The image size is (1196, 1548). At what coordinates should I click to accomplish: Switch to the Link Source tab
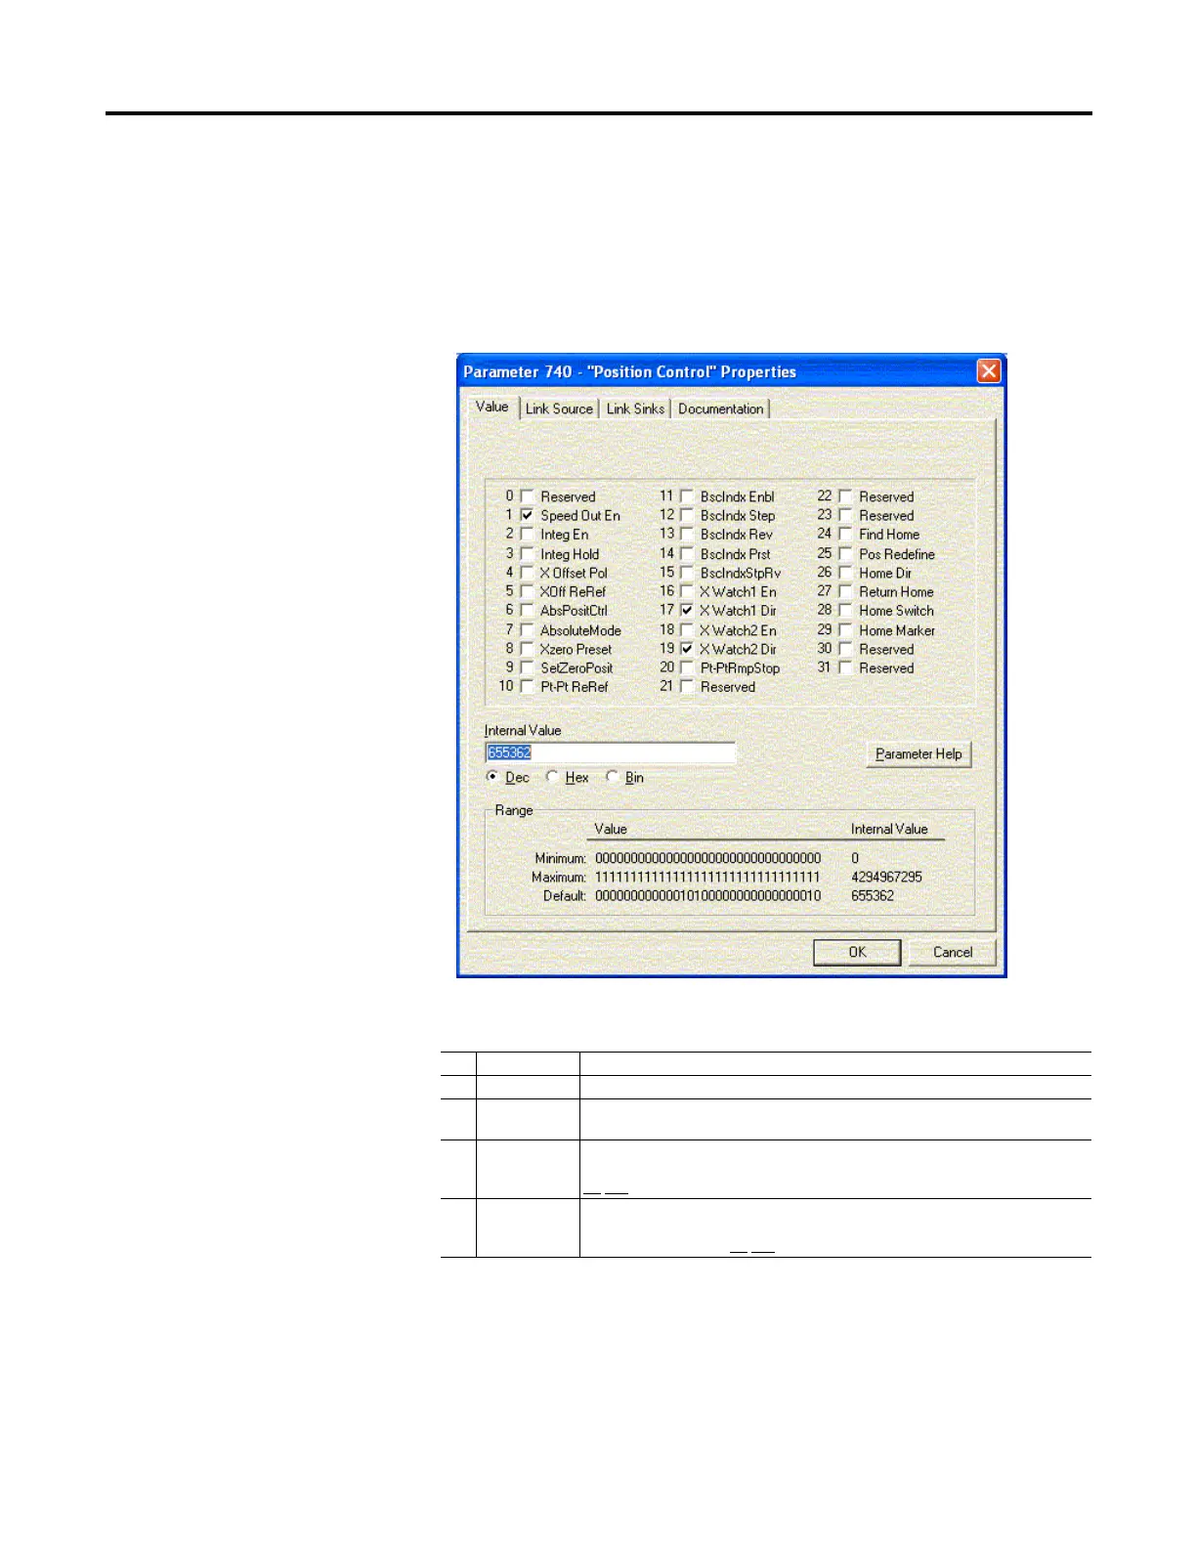click(x=559, y=408)
